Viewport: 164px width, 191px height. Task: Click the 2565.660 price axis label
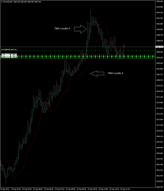pos(160,153)
